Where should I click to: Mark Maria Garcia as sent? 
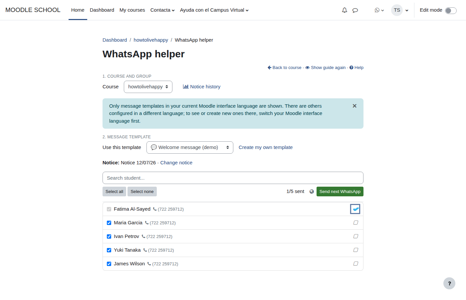(x=355, y=223)
